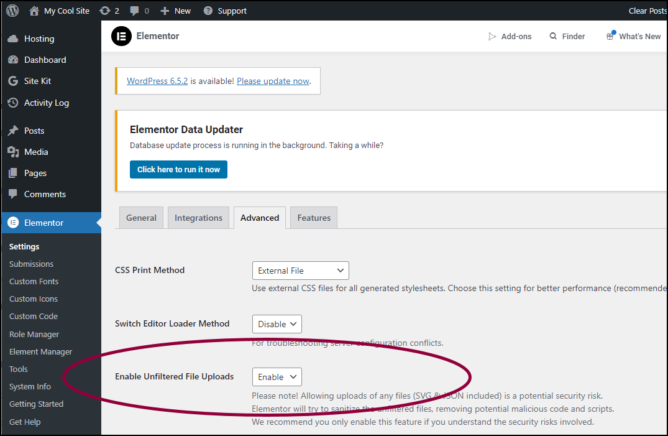Open System Info submenu item
This screenshot has width=668, height=436.
(30, 386)
